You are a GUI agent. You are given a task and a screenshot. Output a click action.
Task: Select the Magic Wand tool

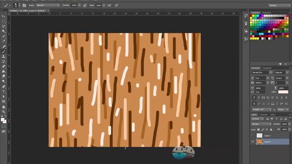[4, 31]
